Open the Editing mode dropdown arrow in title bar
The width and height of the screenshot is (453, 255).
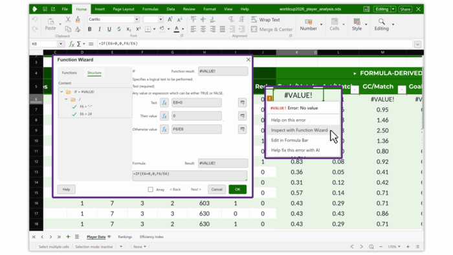pyautogui.click(x=393, y=9)
